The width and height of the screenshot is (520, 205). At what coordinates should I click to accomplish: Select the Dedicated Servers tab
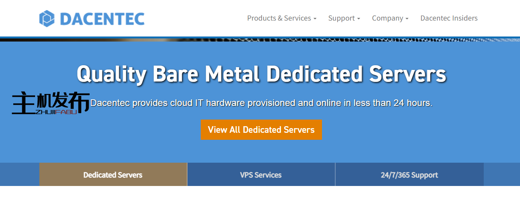point(113,175)
